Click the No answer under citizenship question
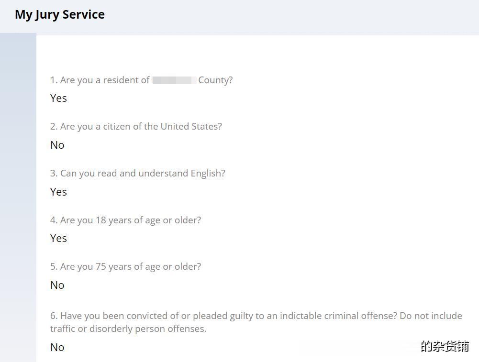 click(x=57, y=145)
